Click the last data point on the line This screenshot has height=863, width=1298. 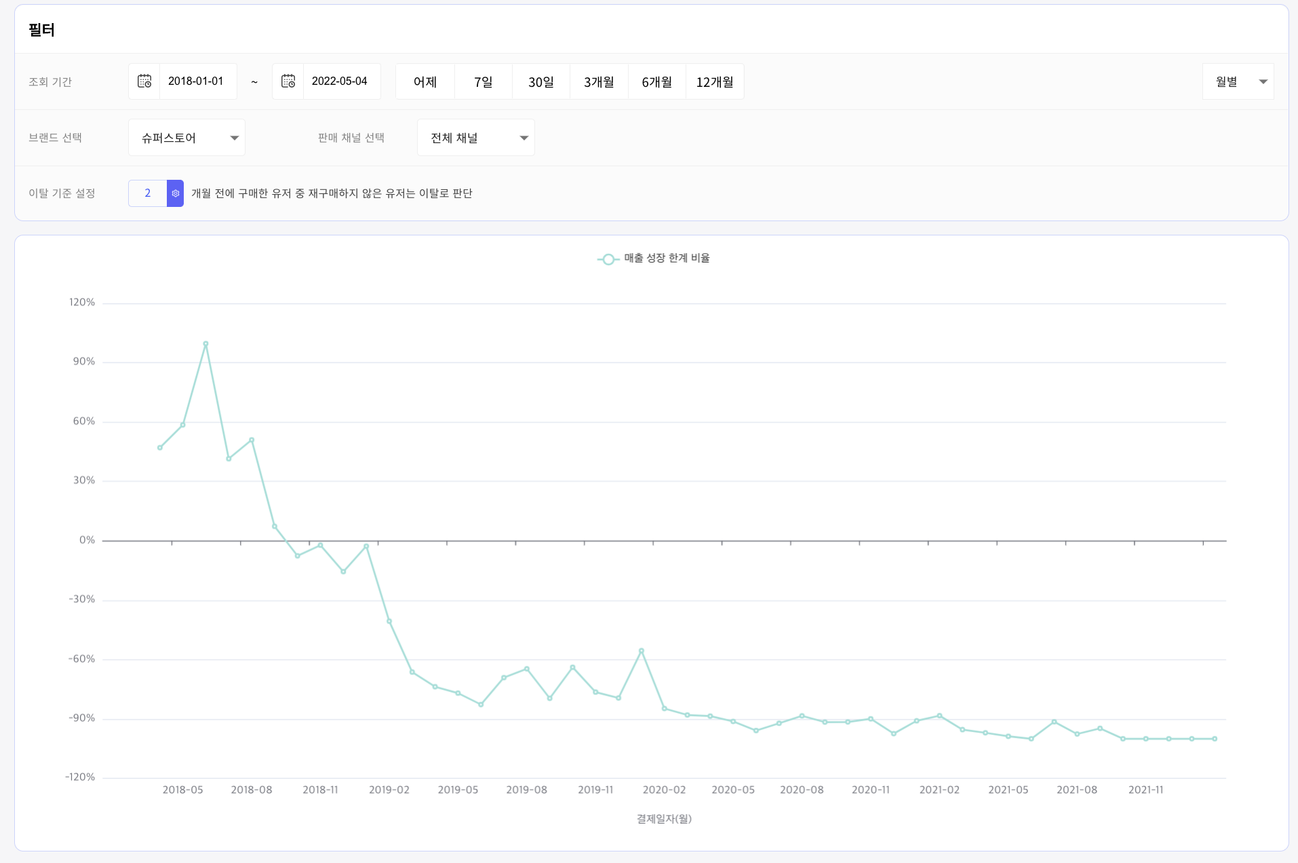coord(1215,739)
